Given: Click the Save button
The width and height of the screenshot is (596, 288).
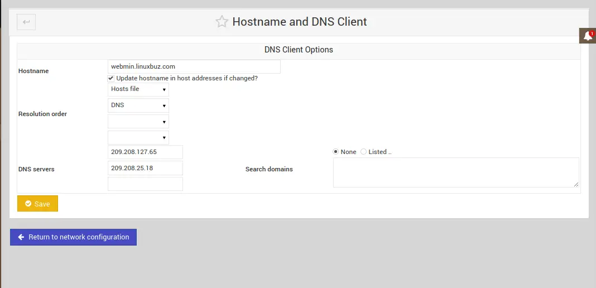Looking at the screenshot, I should point(37,204).
